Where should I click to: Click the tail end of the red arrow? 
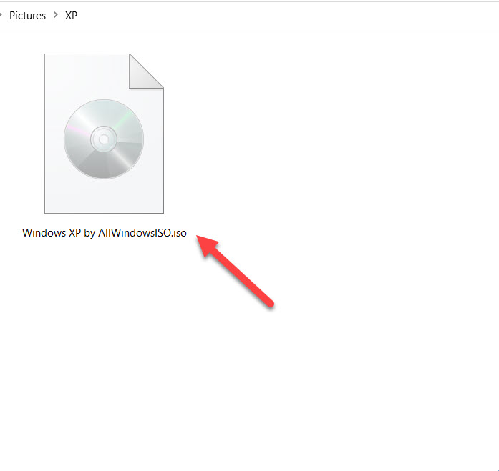click(270, 303)
